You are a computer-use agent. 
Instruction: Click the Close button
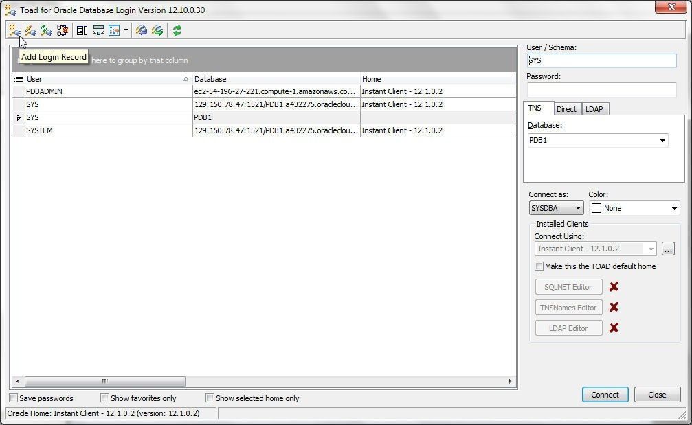coord(657,395)
